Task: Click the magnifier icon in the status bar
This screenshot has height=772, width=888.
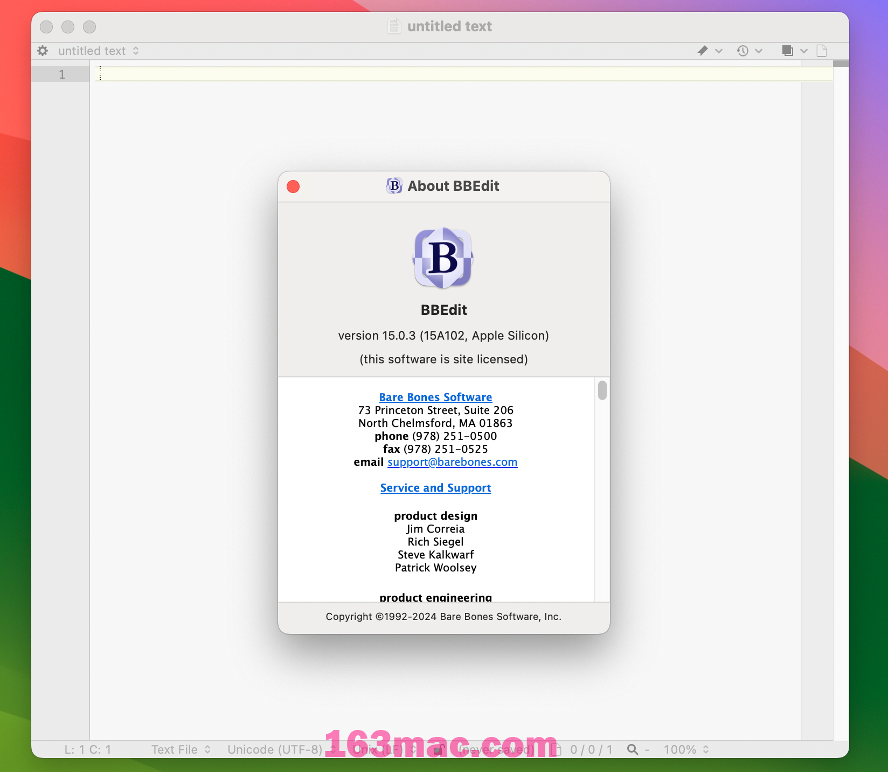Action: [633, 749]
